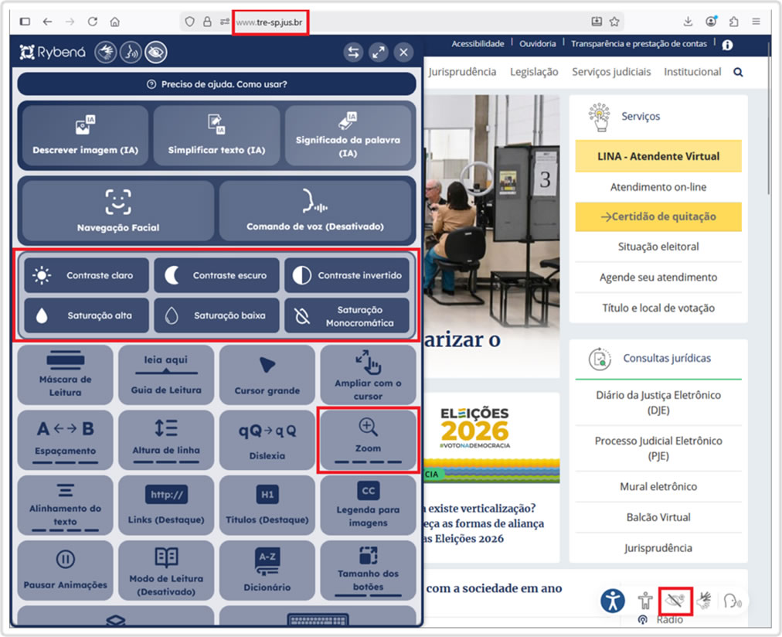This screenshot has width=782, height=637.
Task: Enable Saturação Monocromática
Action: (347, 315)
